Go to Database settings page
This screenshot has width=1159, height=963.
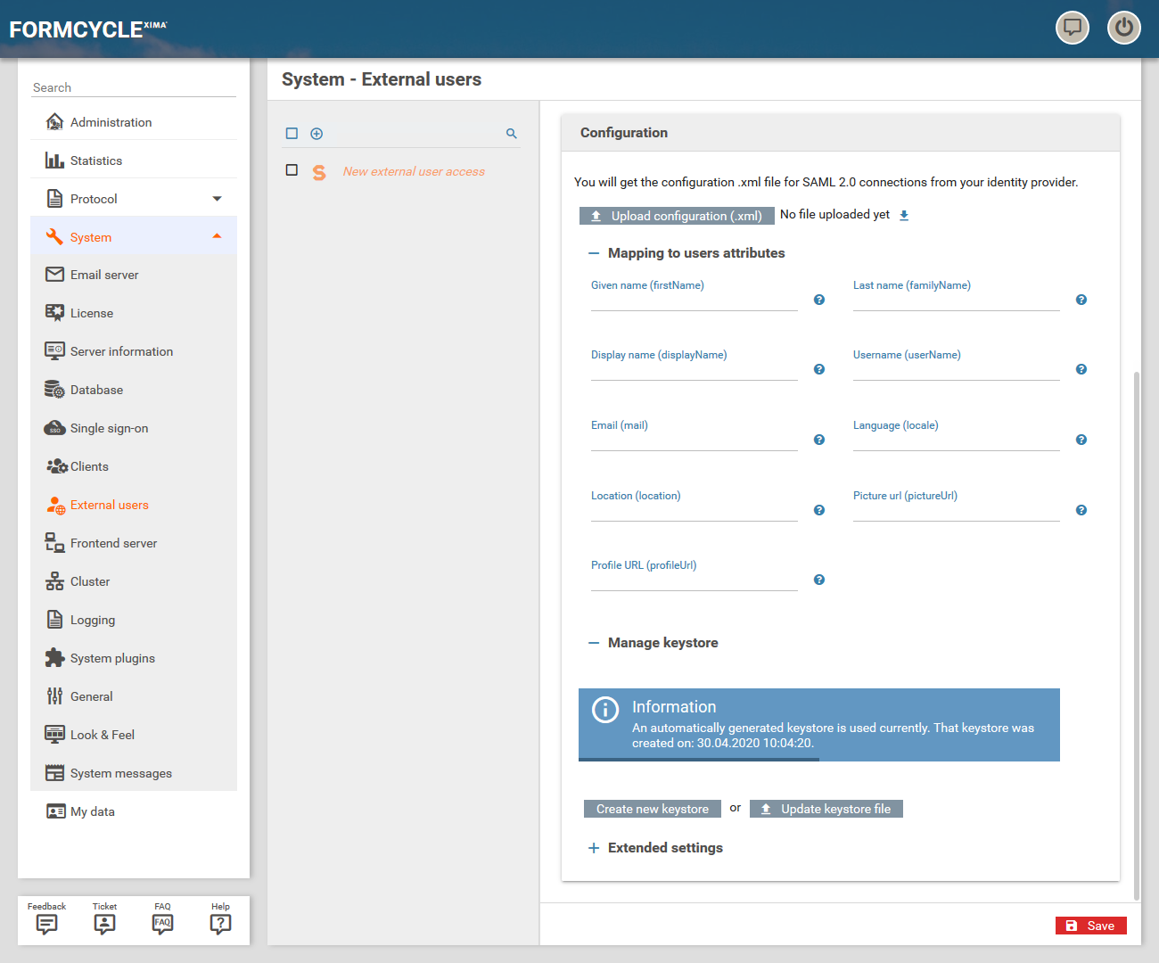96,390
